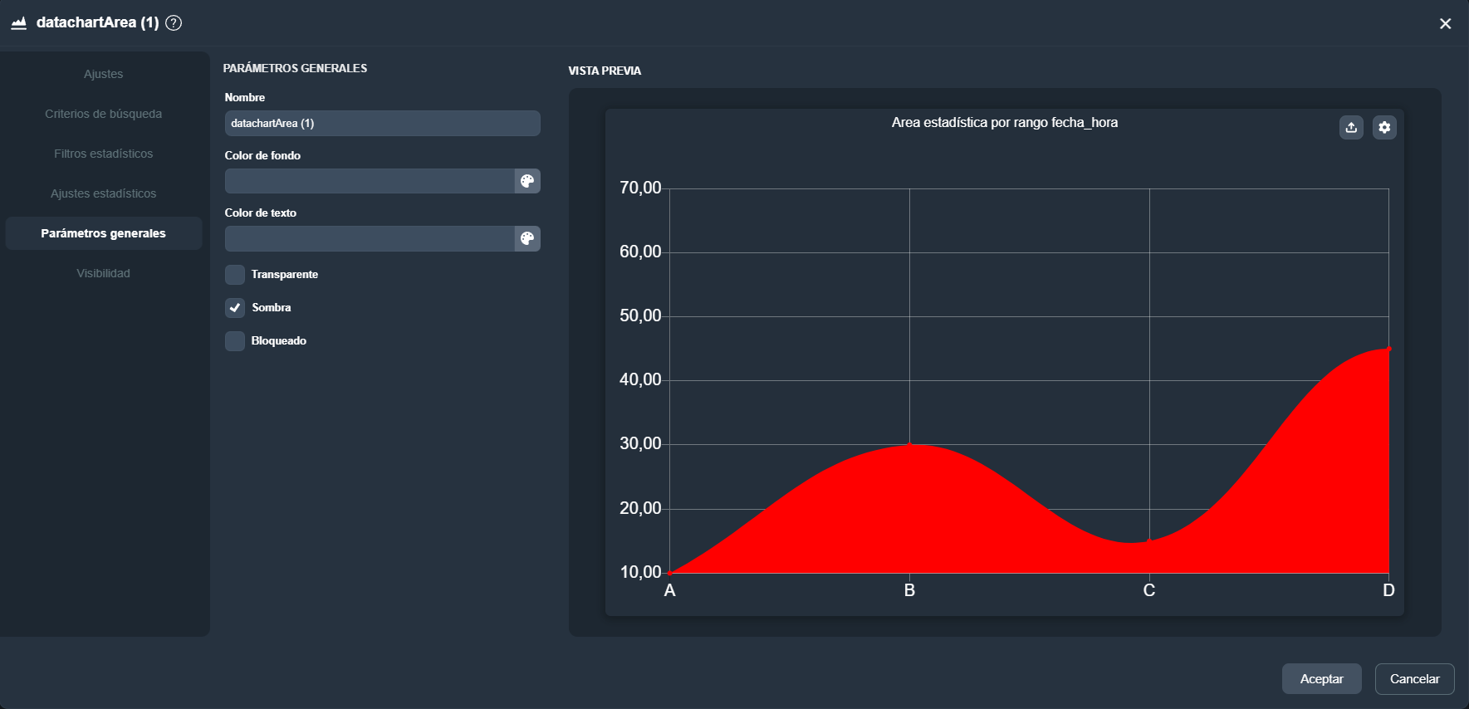Image resolution: width=1469 pixels, height=709 pixels.
Task: Enable the Transparente checkbox
Action: coord(235,275)
